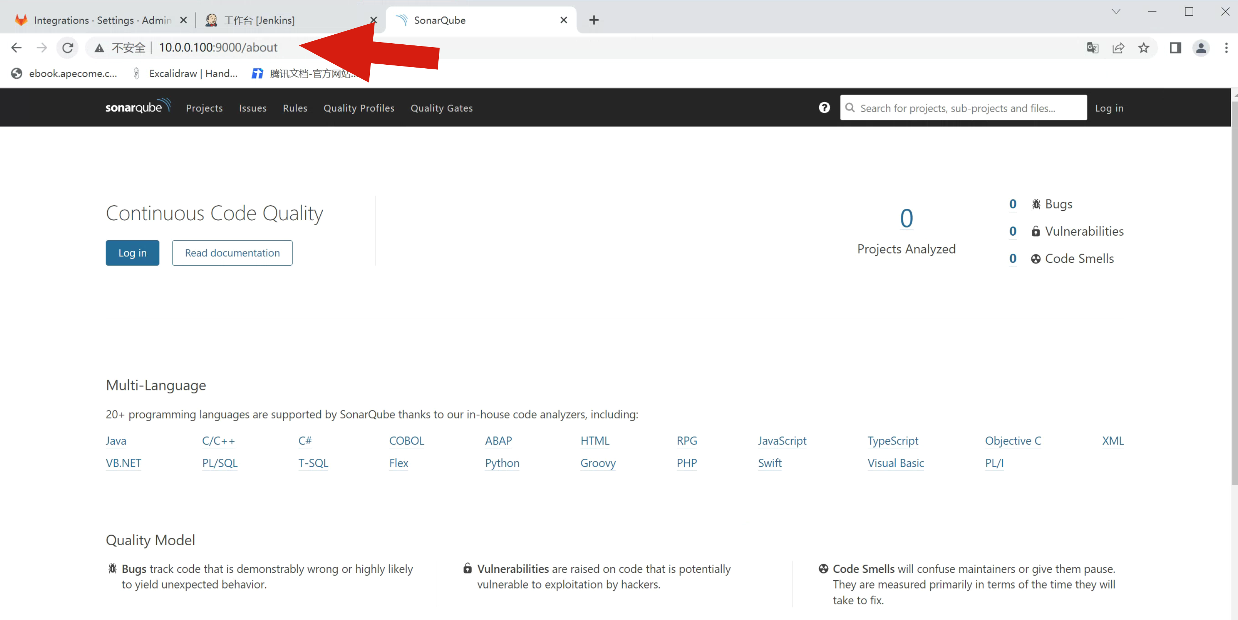Bookmark this page with the star icon

(x=1143, y=48)
